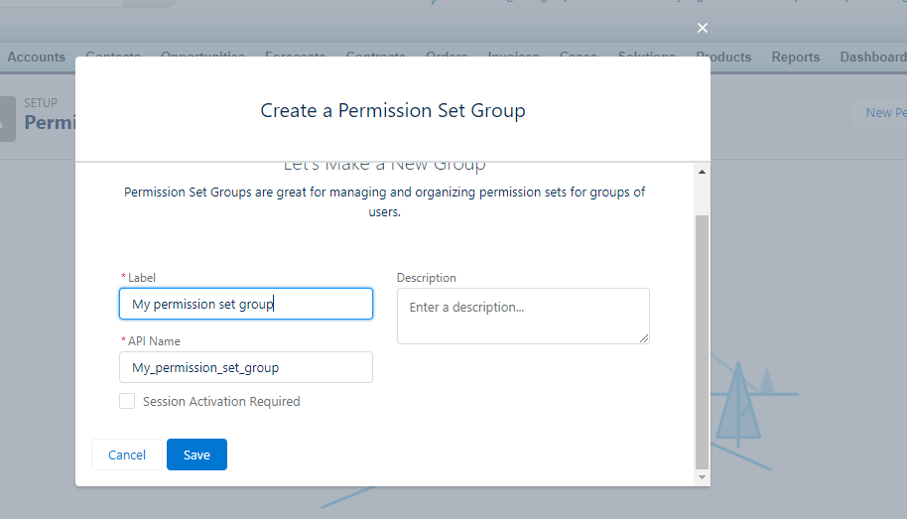Image resolution: width=907 pixels, height=519 pixels.
Task: Enable the Session Activation Required checkbox
Action: (127, 401)
